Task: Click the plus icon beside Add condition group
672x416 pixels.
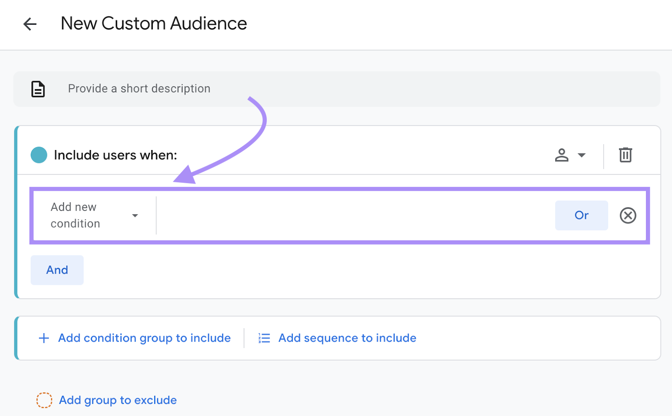Action: [43, 338]
